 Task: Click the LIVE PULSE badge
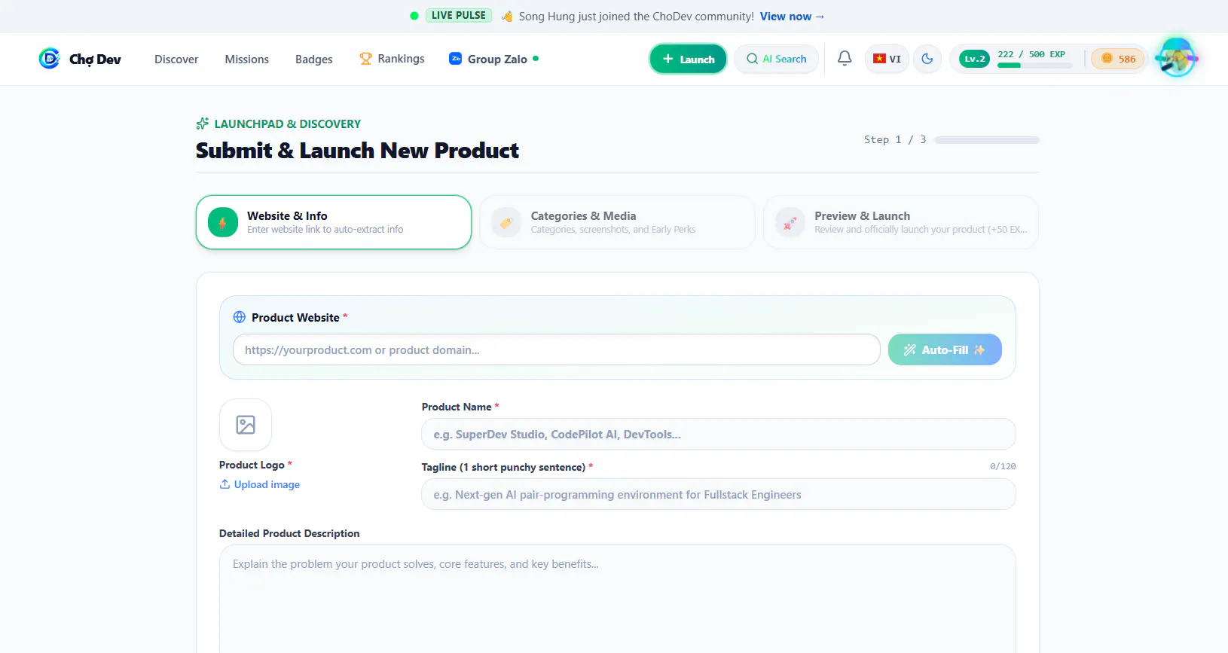[x=459, y=15]
